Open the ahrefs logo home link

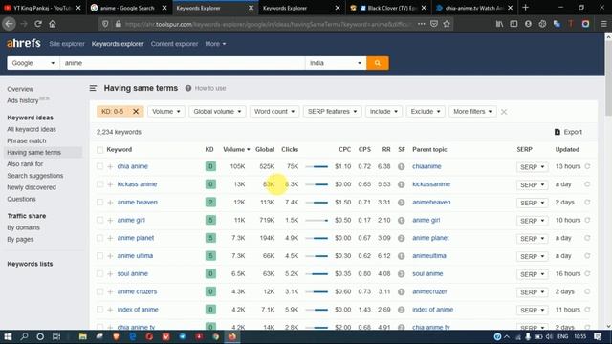(x=24, y=43)
